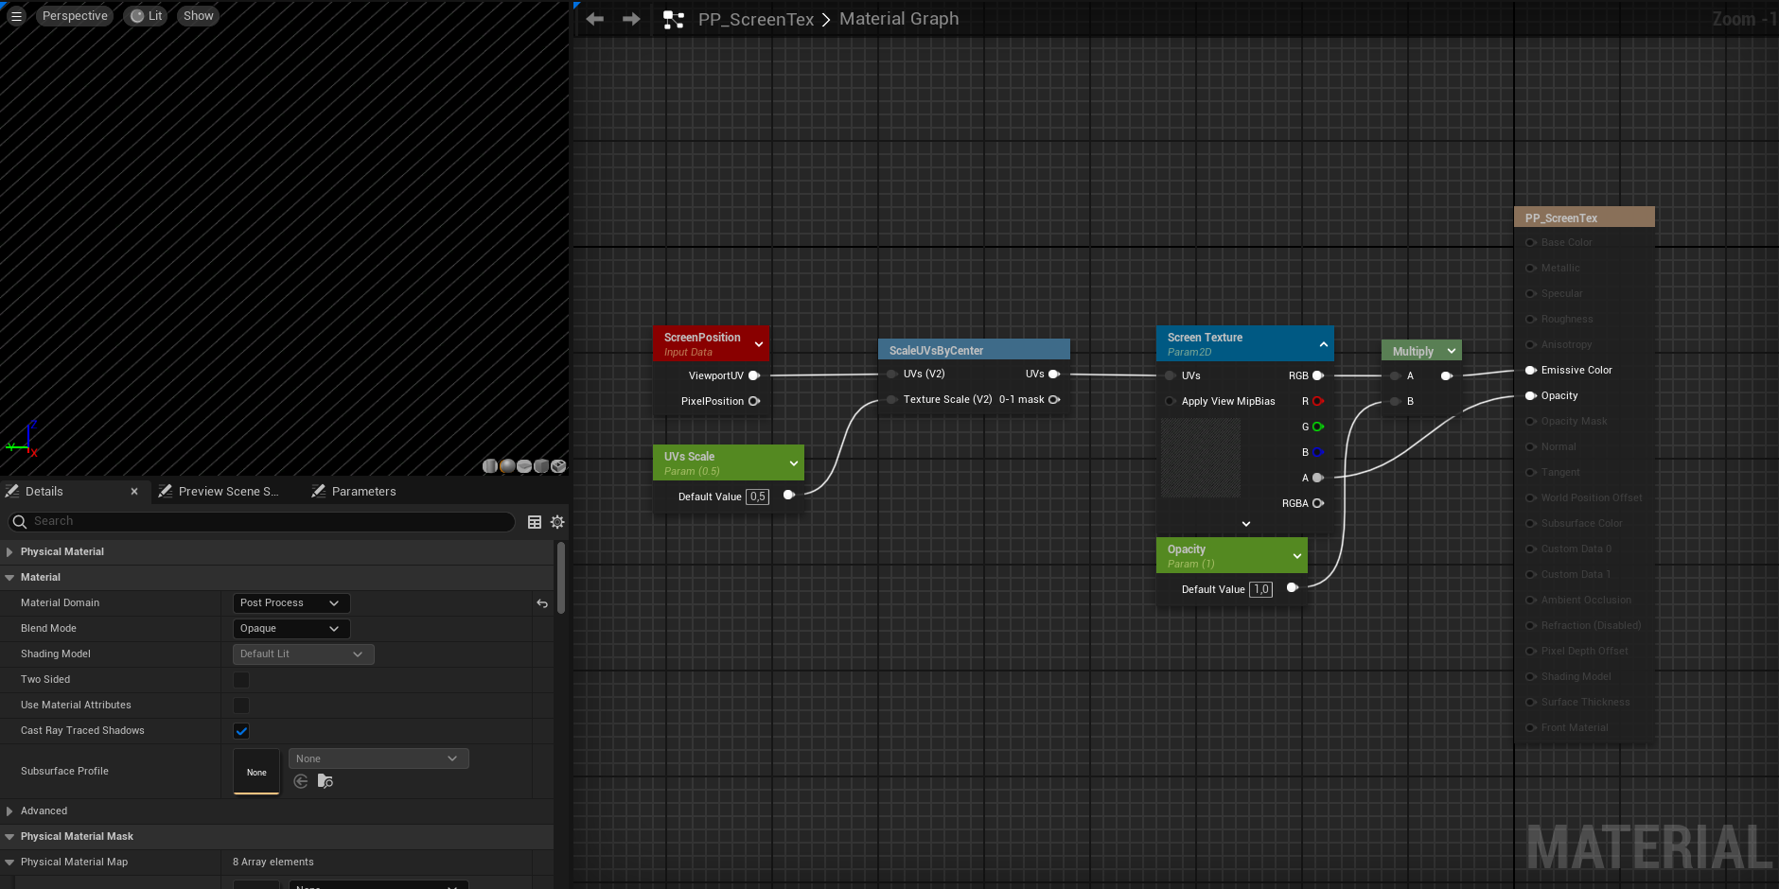This screenshot has width=1779, height=889.
Task: Open the Details property matrix grid icon
Action: pyautogui.click(x=535, y=522)
